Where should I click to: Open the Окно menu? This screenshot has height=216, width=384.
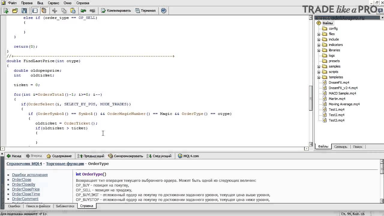click(67, 3)
